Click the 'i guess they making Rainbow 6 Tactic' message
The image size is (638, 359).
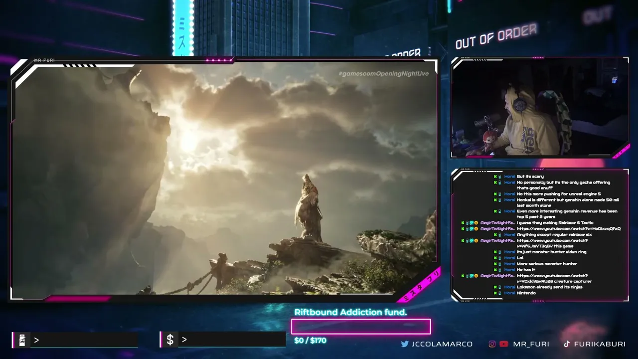pos(555,223)
